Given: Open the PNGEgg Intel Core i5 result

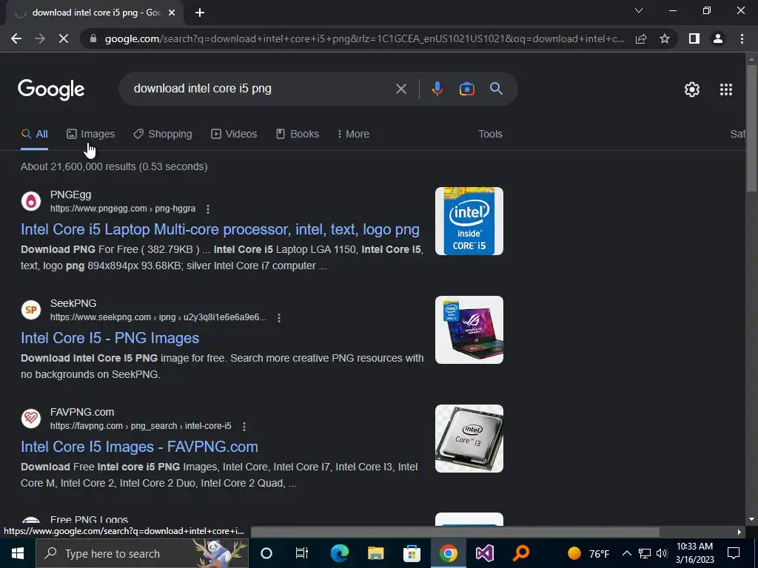Looking at the screenshot, I should pos(220,229).
